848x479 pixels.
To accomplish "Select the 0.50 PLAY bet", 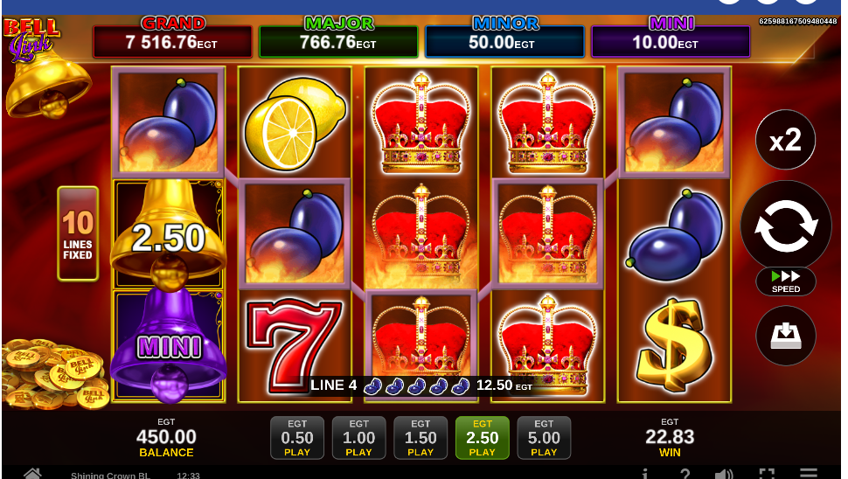I will click(x=297, y=438).
